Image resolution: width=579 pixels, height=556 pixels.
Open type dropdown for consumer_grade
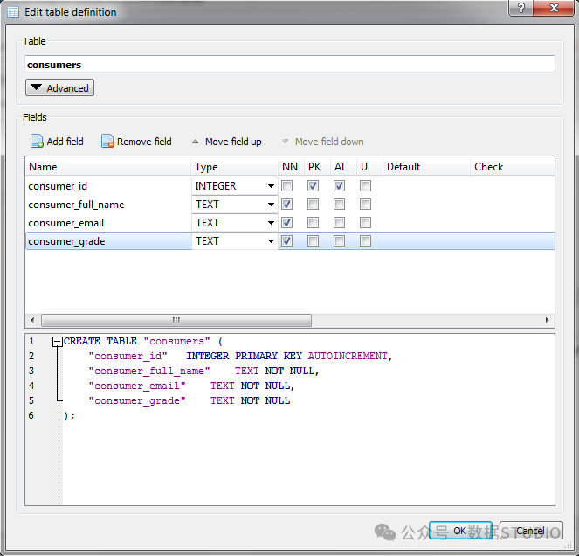(x=271, y=241)
